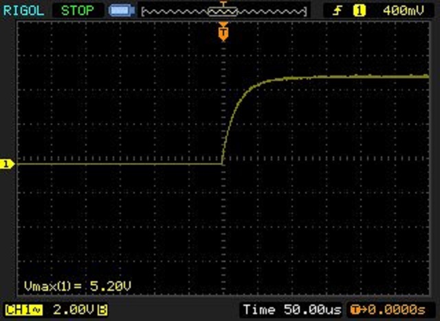This screenshot has width=440, height=321.
Task: Click the yellow trigger source channel 1 badge
Action: [x=360, y=11]
